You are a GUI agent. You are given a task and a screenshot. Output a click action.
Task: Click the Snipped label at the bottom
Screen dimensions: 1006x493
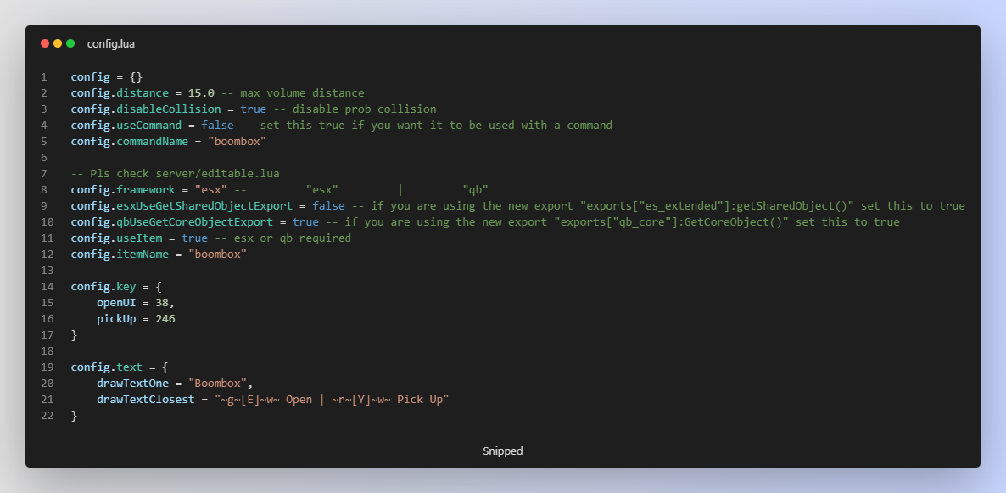[503, 451]
